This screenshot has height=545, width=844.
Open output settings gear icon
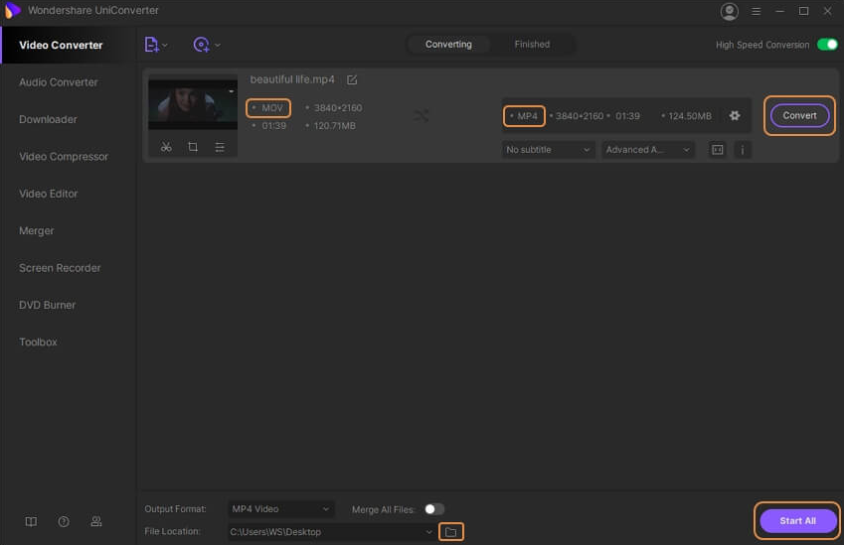pyautogui.click(x=735, y=116)
